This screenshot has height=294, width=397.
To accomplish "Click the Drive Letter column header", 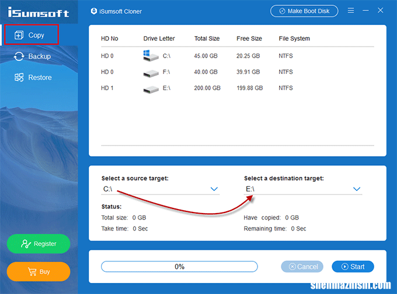I will point(159,38).
